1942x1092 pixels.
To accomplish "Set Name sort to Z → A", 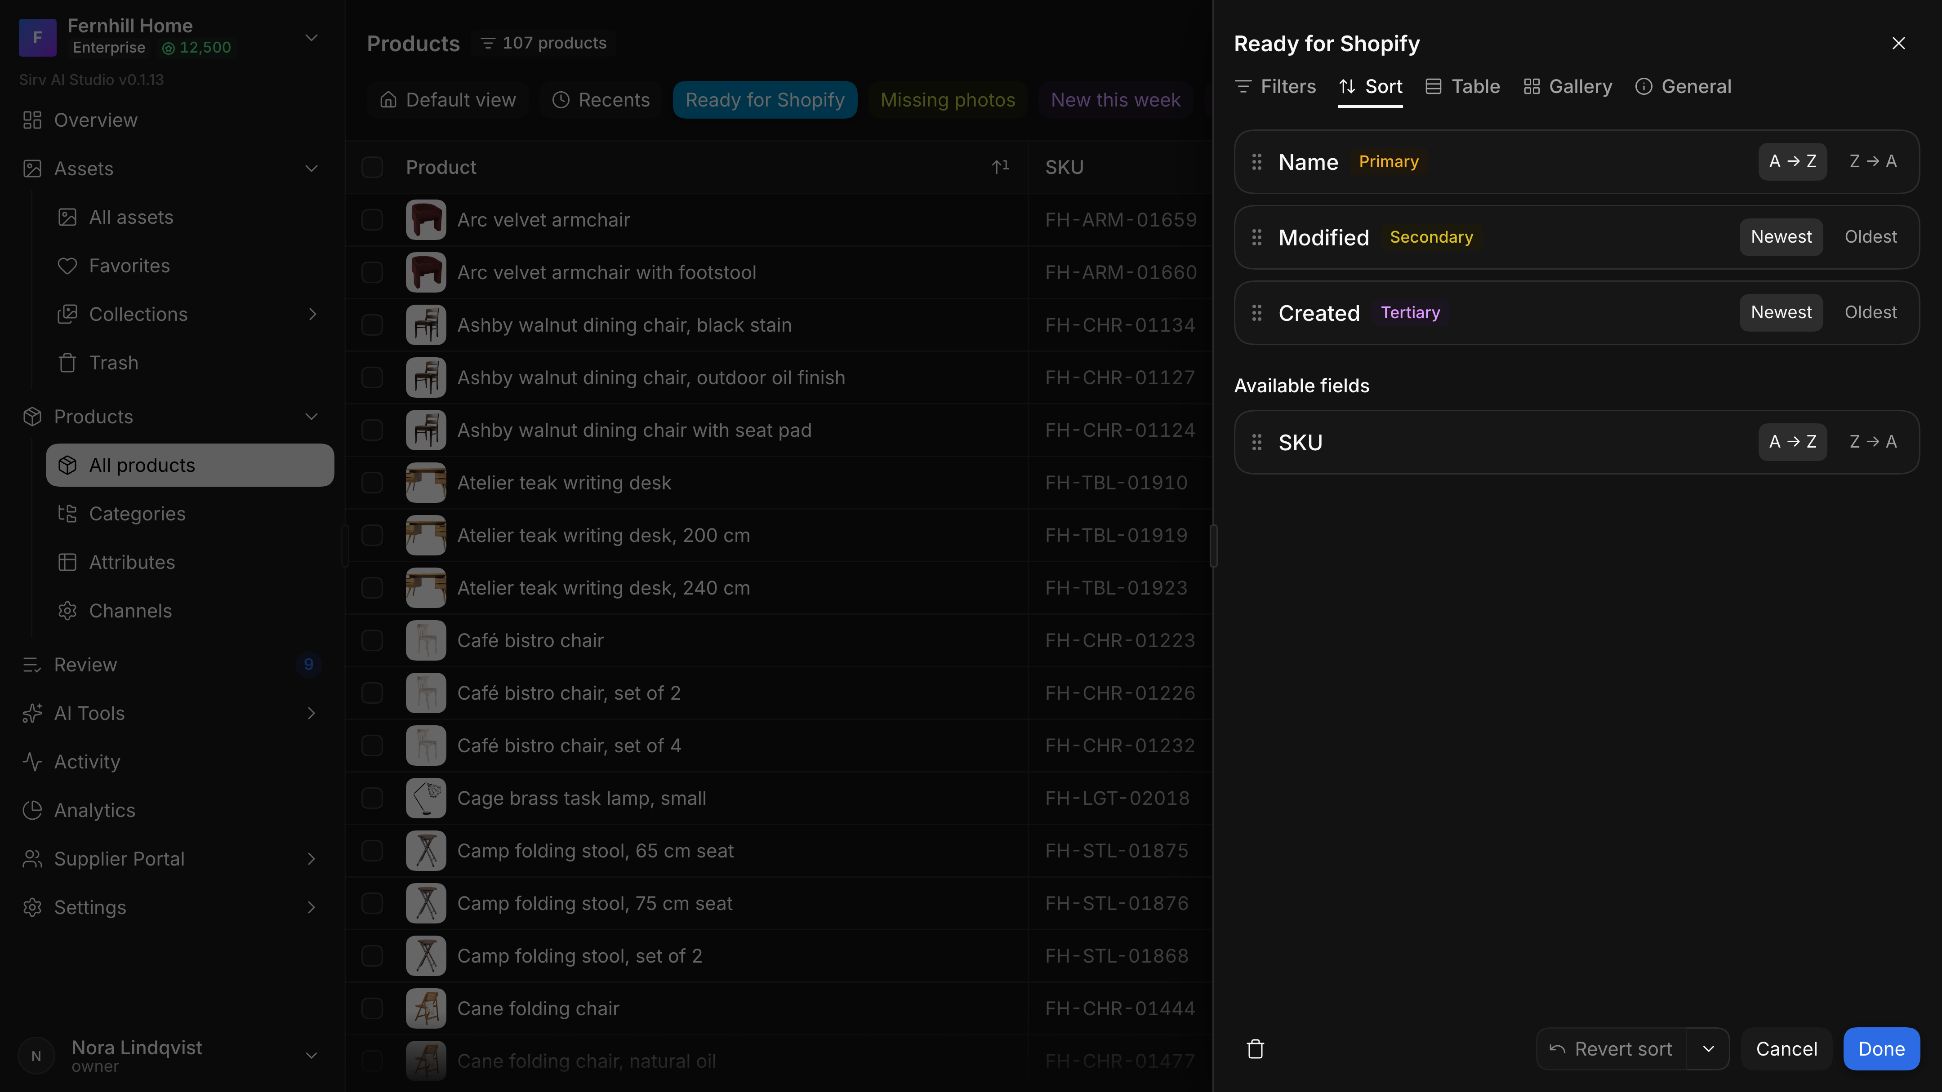I will pyautogui.click(x=1873, y=161).
